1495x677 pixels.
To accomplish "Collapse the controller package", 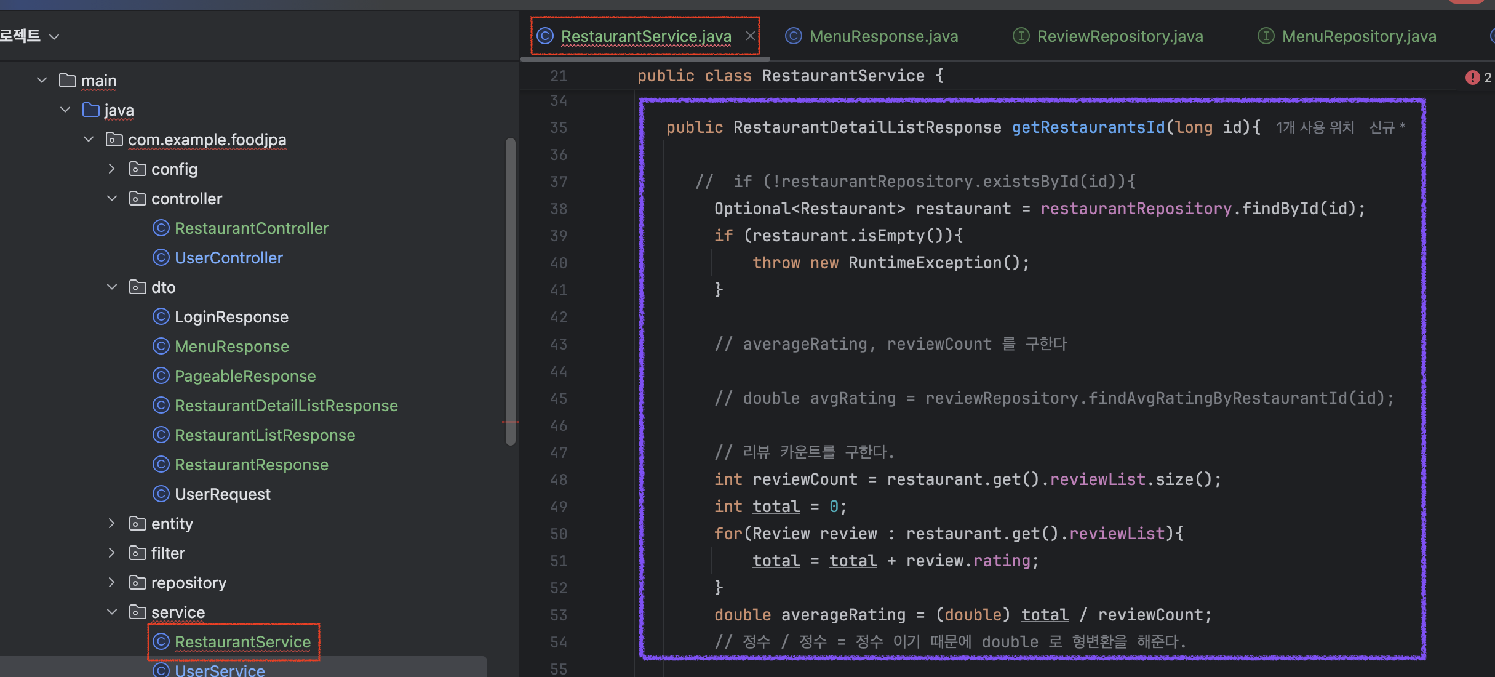I will tap(111, 199).
